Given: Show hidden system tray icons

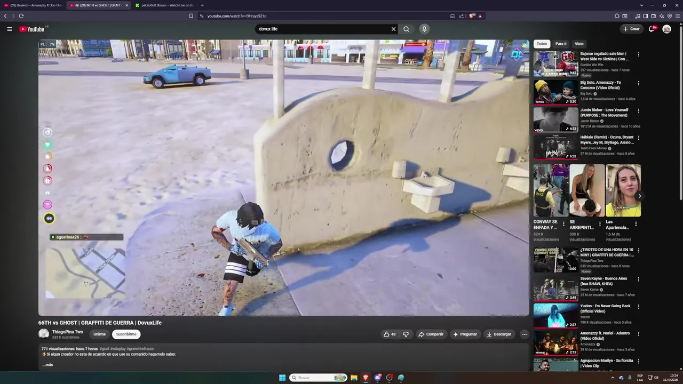Looking at the screenshot, I should point(613,378).
